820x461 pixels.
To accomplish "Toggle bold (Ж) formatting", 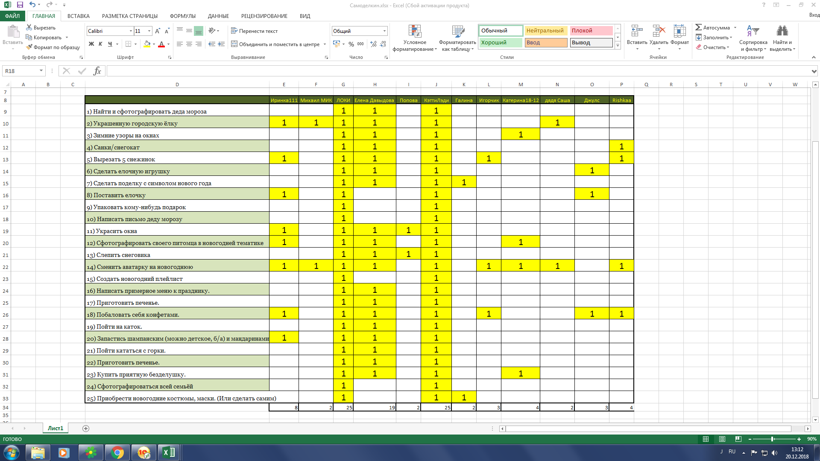I will 91,44.
